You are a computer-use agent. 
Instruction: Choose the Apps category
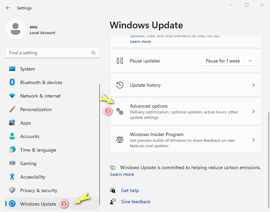pyautogui.click(x=53, y=123)
